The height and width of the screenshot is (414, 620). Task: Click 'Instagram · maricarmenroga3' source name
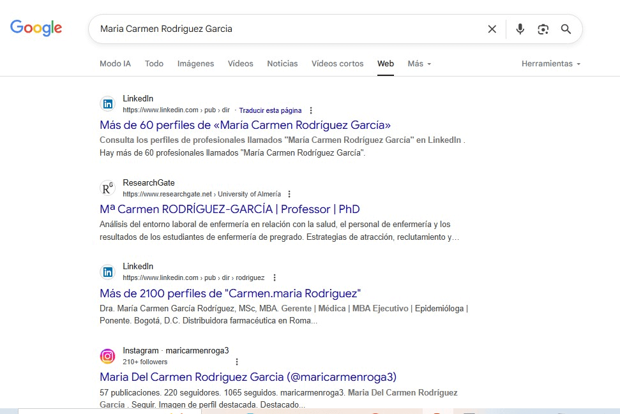click(x=176, y=350)
